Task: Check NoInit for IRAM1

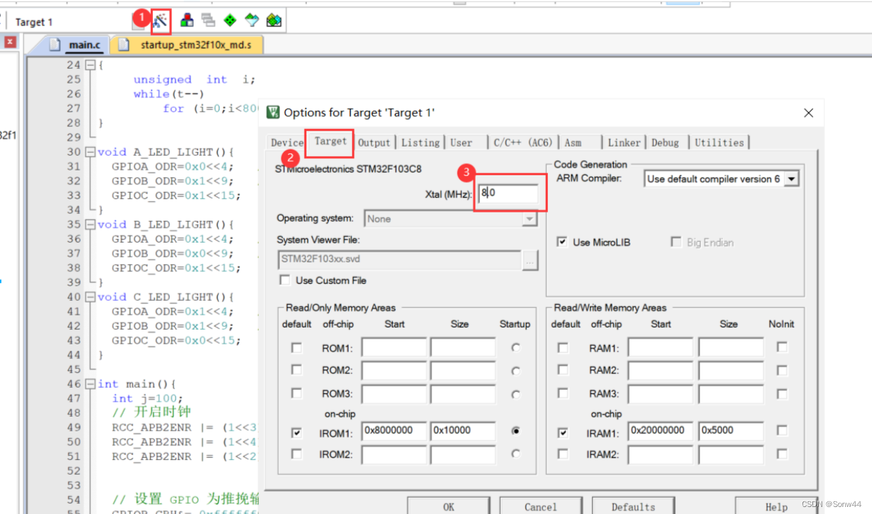Action: click(782, 431)
